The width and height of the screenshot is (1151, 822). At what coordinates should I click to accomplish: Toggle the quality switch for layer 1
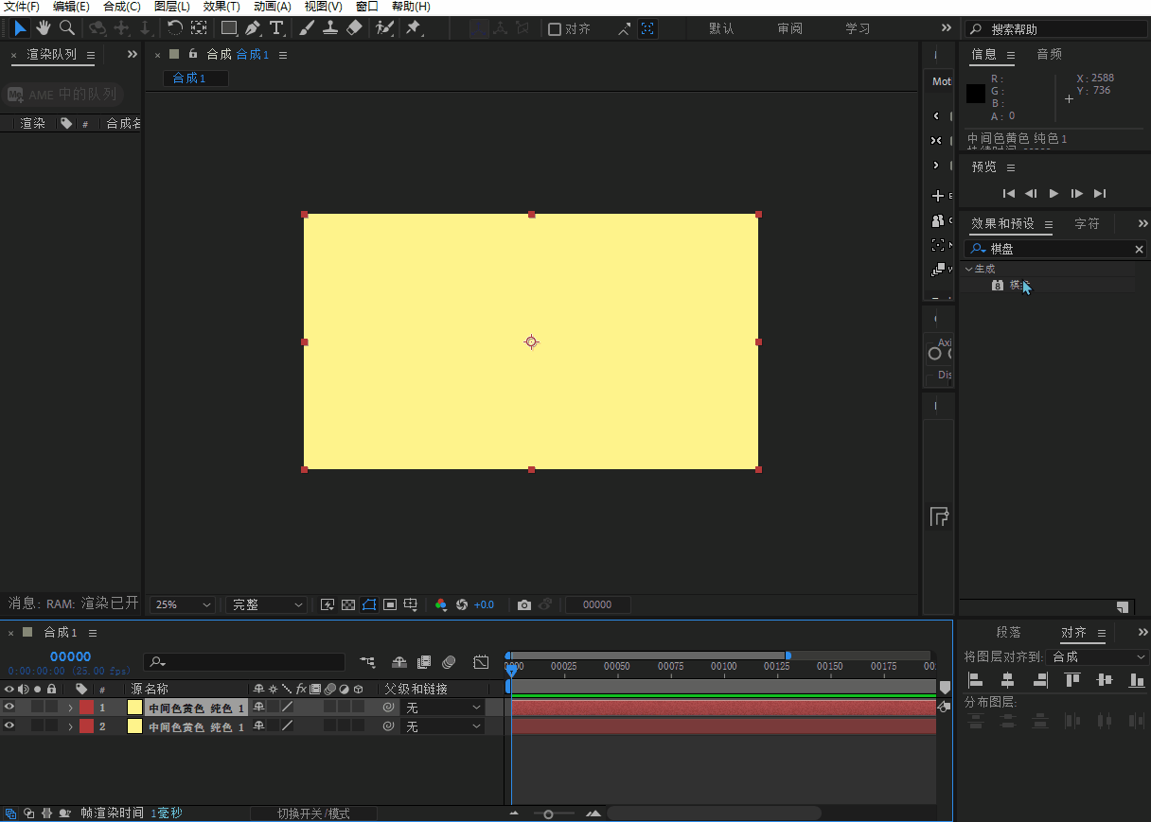(x=288, y=707)
